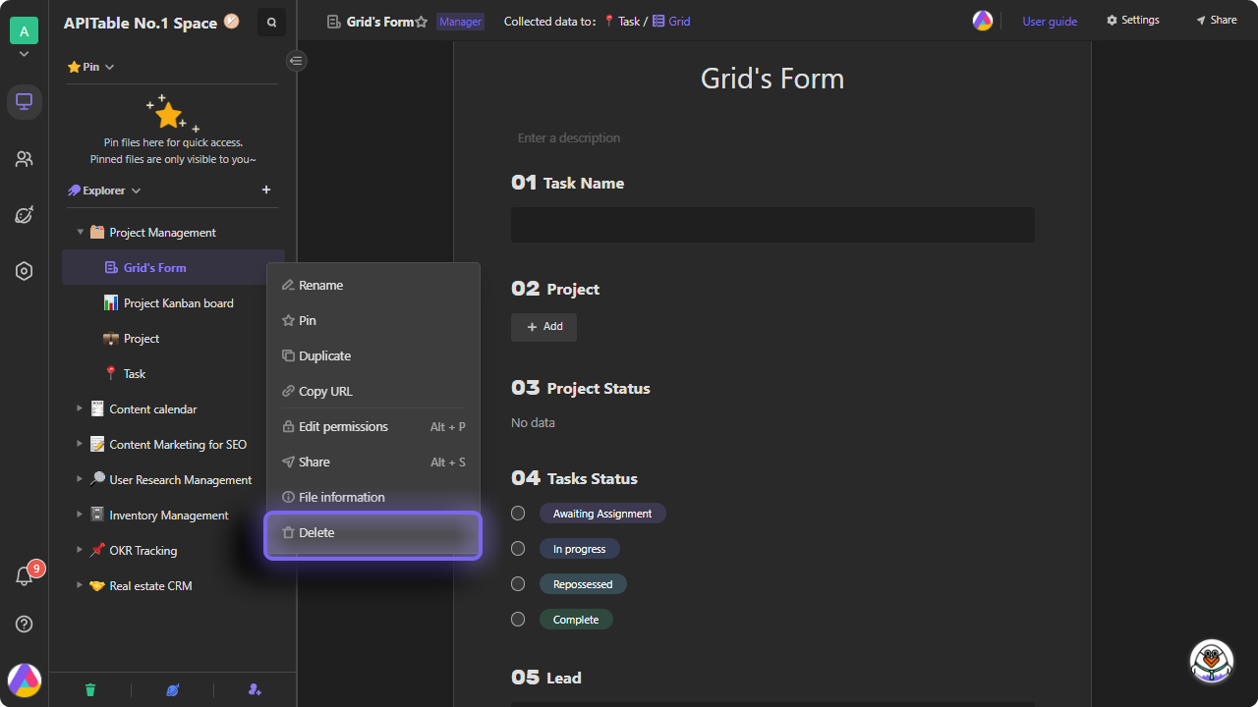1258x707 pixels.
Task: Click the search magnifier button
Action: 271,22
